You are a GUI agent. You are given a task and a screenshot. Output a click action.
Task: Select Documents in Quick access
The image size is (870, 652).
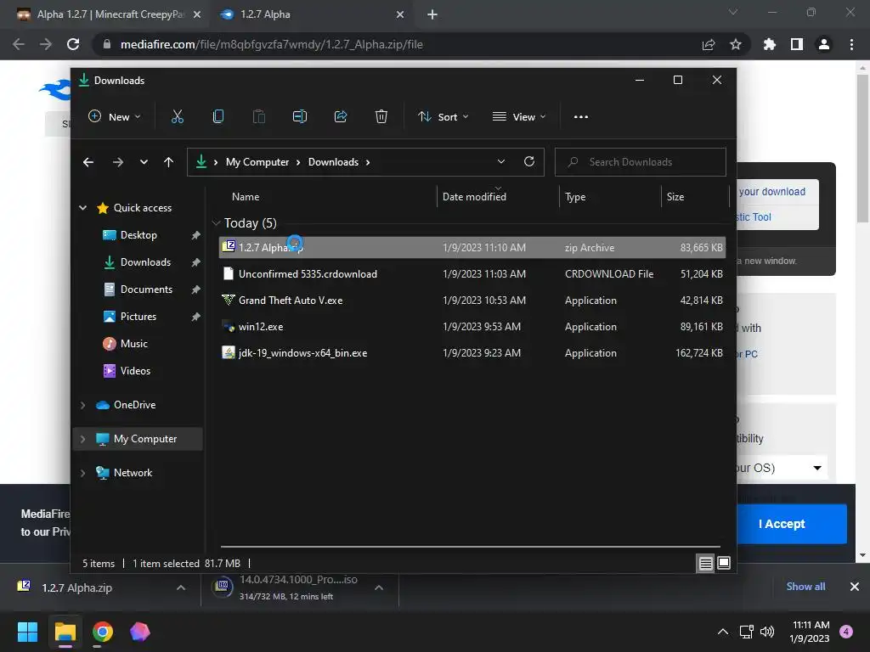pos(146,289)
